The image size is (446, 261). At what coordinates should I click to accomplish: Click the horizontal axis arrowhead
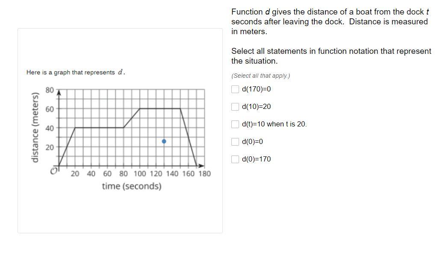201,166
